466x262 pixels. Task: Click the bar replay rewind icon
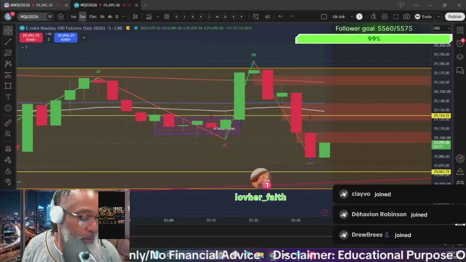(267, 16)
